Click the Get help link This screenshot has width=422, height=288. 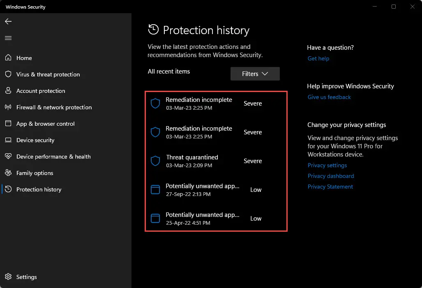coord(318,58)
